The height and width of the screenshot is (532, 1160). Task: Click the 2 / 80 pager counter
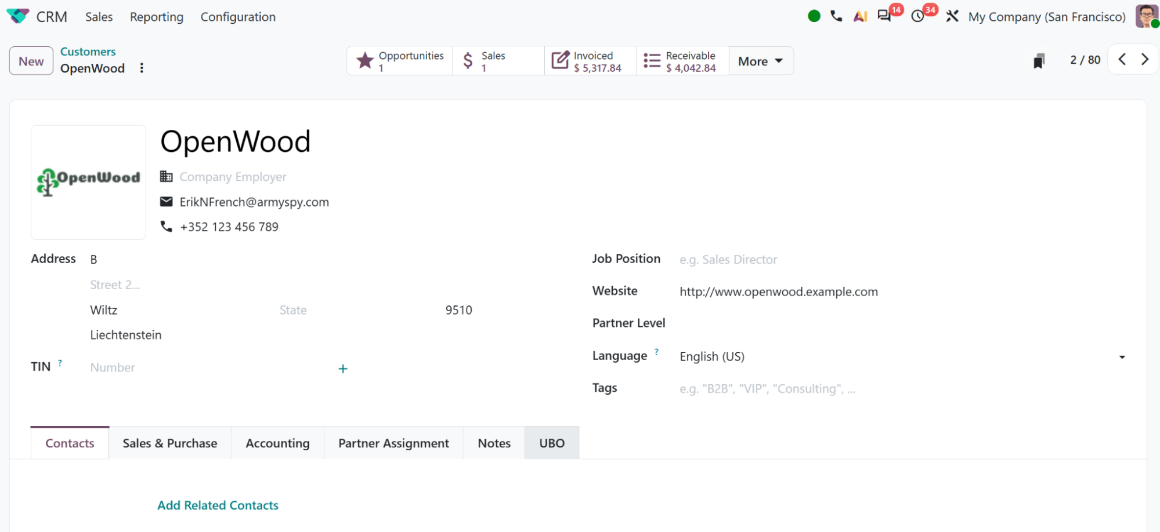(x=1085, y=60)
